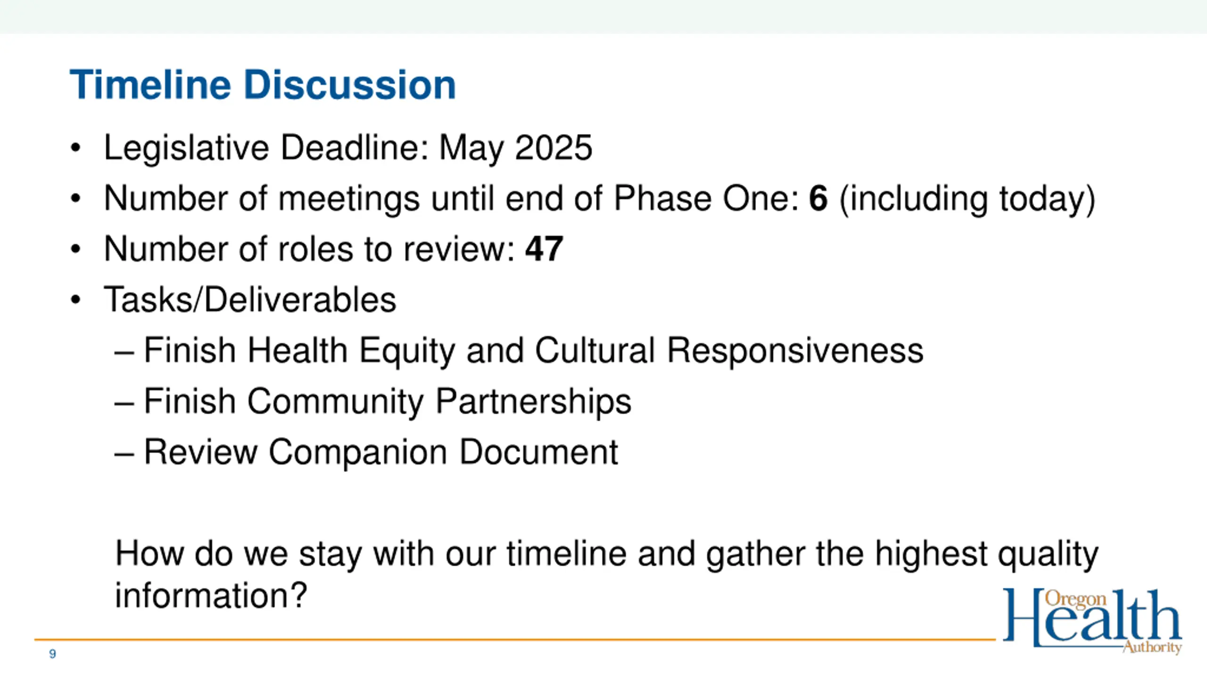1207x679 pixels.
Task: Click the Timeline Discussion title
Action: tap(263, 85)
